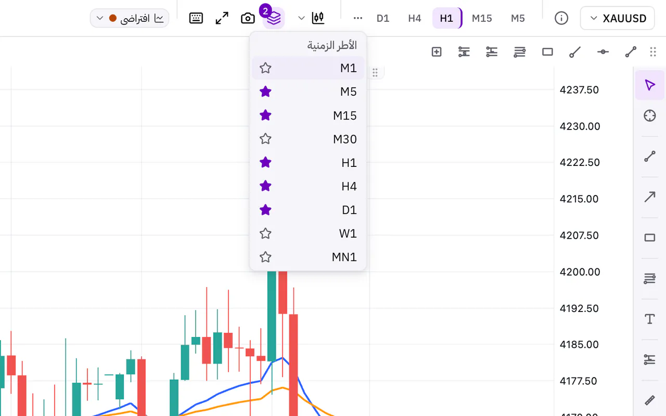Screen dimensions: 666x416
Task: Select the arrow drawing tool in sidebar
Action: pos(650,197)
